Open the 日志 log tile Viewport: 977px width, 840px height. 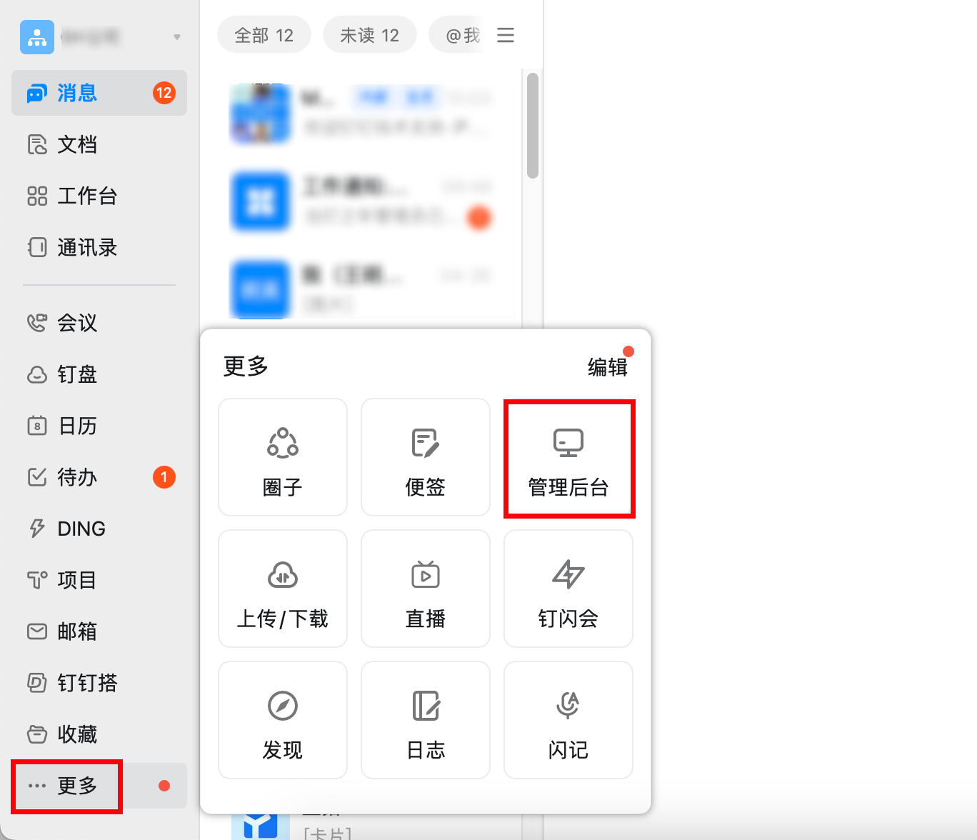pyautogui.click(x=426, y=720)
